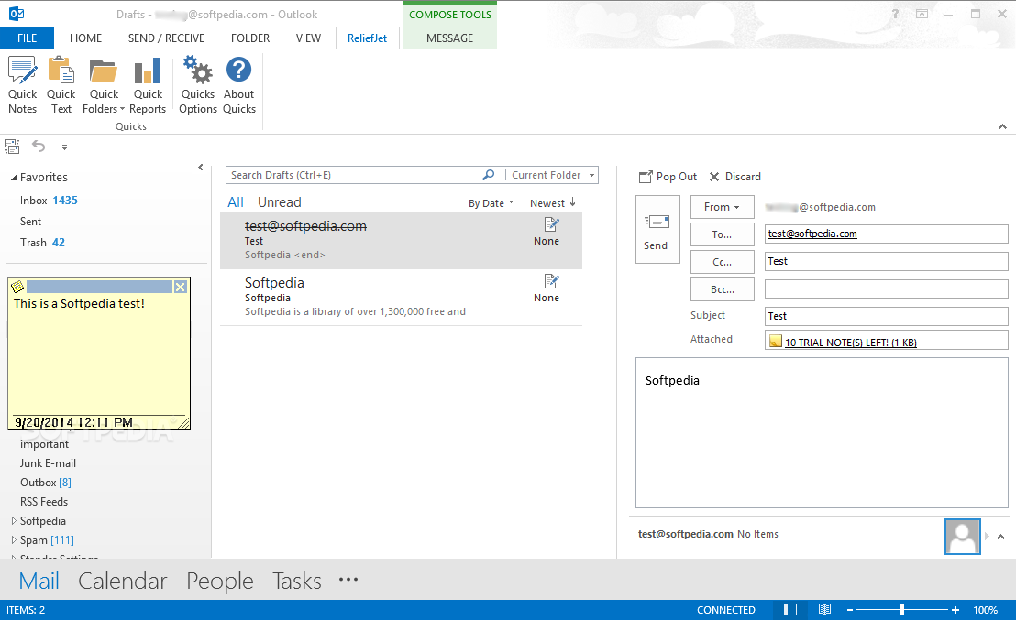Open more navigation options ellipsis
The height and width of the screenshot is (620, 1016).
(x=348, y=580)
